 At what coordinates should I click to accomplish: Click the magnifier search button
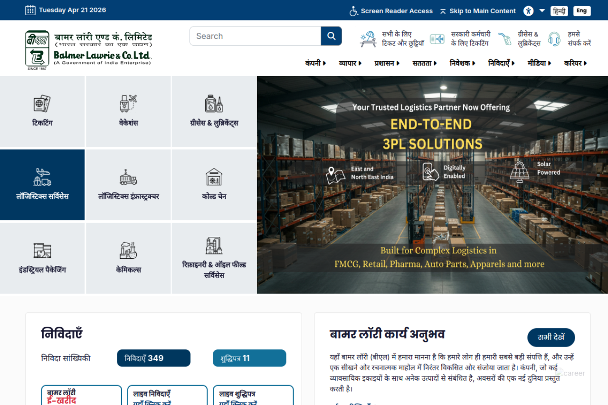pos(331,36)
